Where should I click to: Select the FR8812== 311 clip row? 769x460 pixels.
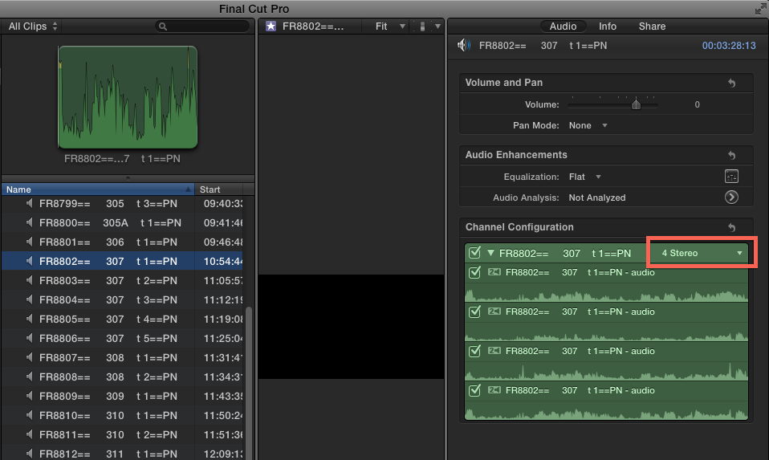(x=122, y=453)
